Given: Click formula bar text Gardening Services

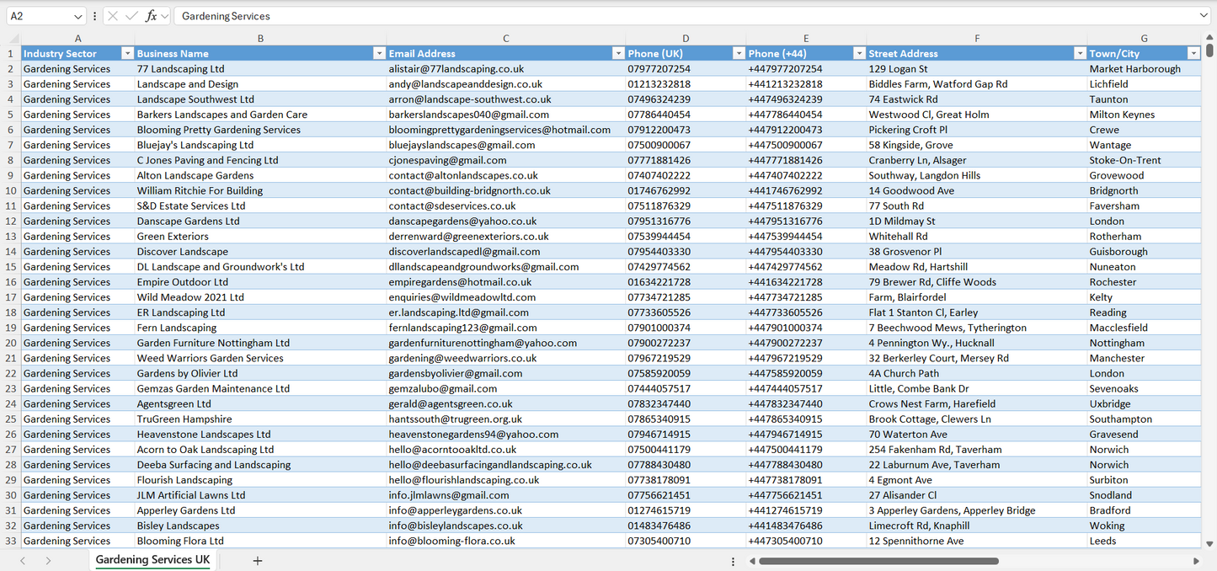Looking at the screenshot, I should (226, 16).
